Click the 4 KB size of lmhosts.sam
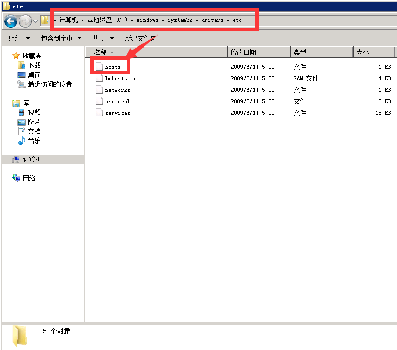This screenshot has width=397, height=350. click(x=384, y=78)
